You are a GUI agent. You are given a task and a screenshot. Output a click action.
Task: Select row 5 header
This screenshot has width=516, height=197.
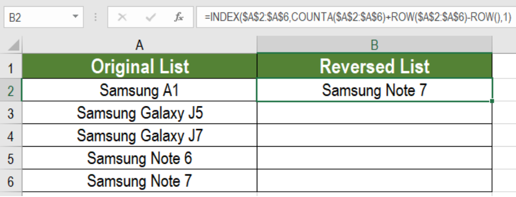pyautogui.click(x=11, y=158)
